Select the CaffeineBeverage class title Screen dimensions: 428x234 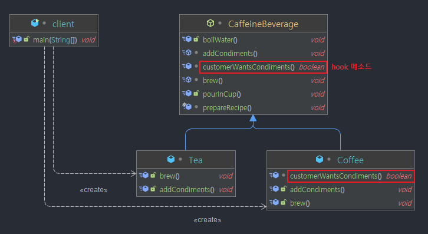click(x=263, y=24)
